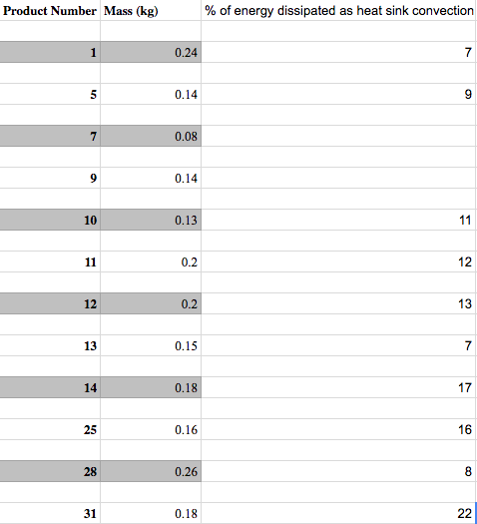
Task: Select product number 25 cell
Action: click(50, 430)
